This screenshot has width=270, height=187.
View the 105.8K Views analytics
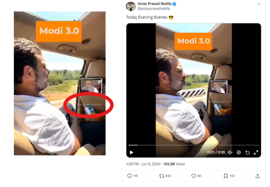[x=174, y=164]
